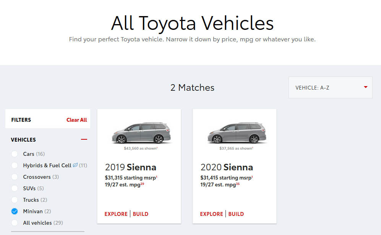Click the 2020 Sienna vehicle image

point(237,133)
